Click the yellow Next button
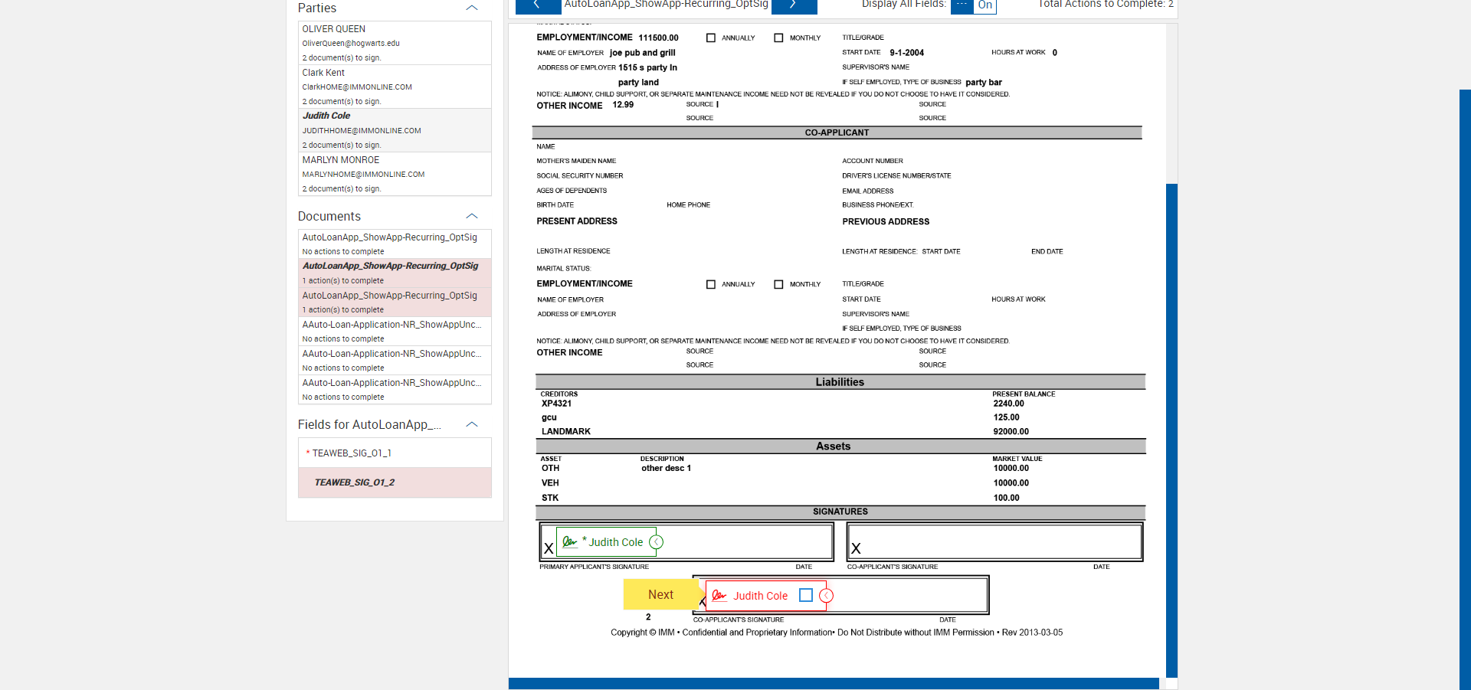 [660, 594]
